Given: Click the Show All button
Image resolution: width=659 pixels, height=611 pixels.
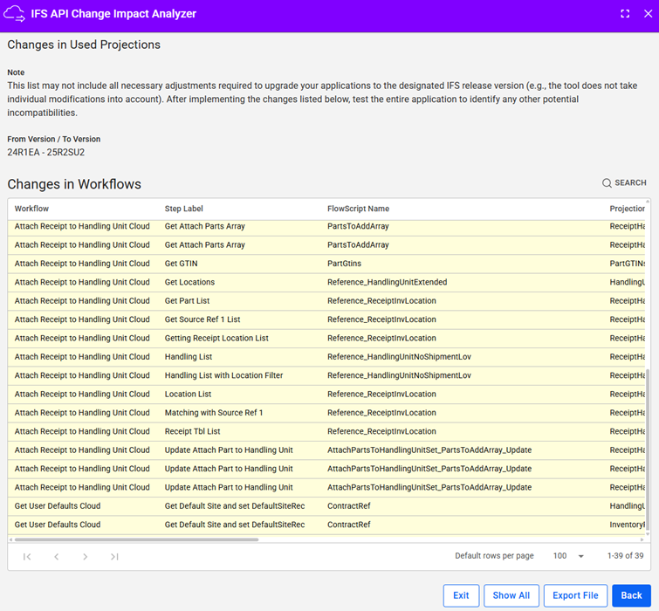Looking at the screenshot, I should pos(511,595).
